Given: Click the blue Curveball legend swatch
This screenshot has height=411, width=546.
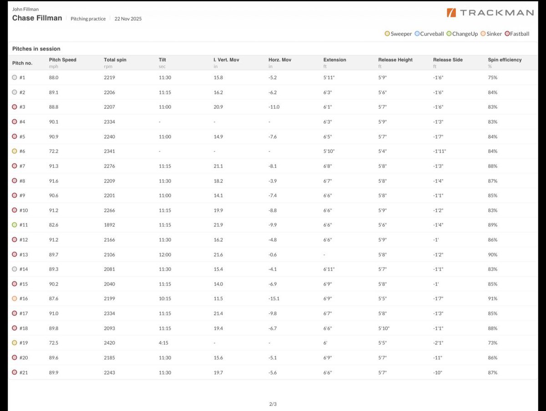Looking at the screenshot, I should pos(417,34).
